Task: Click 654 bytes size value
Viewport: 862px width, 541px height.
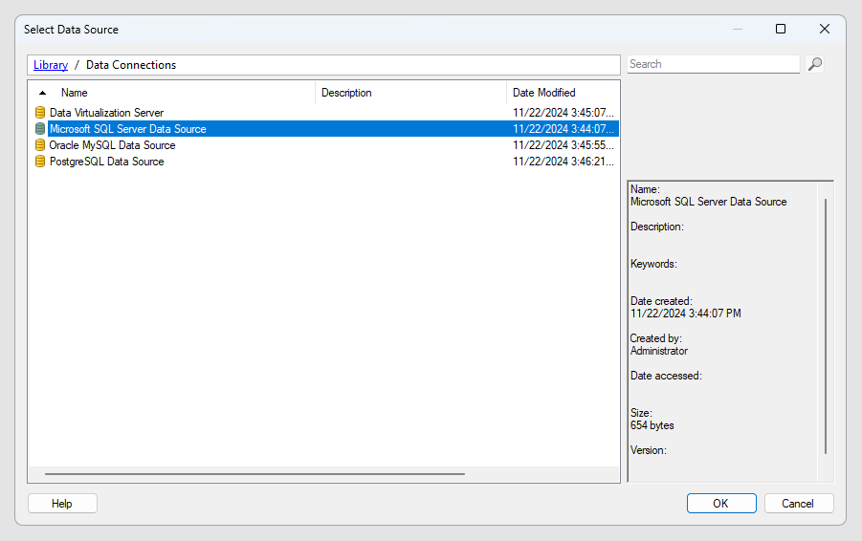Action: (x=652, y=425)
